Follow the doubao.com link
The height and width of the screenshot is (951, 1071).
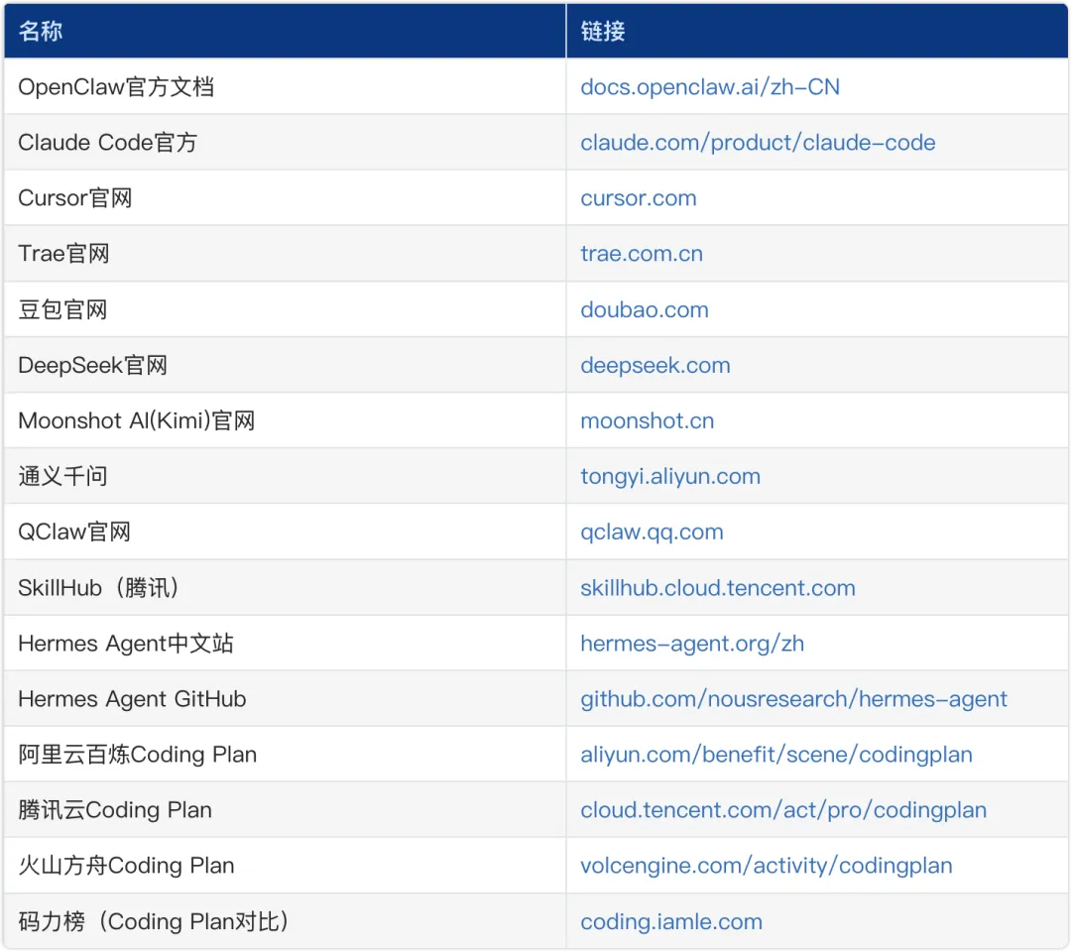[x=645, y=309]
